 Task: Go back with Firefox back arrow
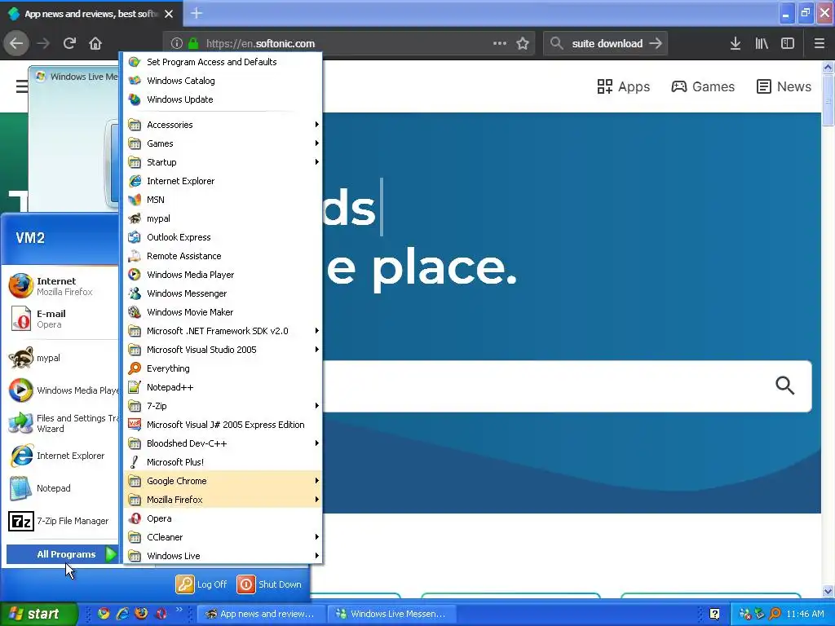click(16, 43)
